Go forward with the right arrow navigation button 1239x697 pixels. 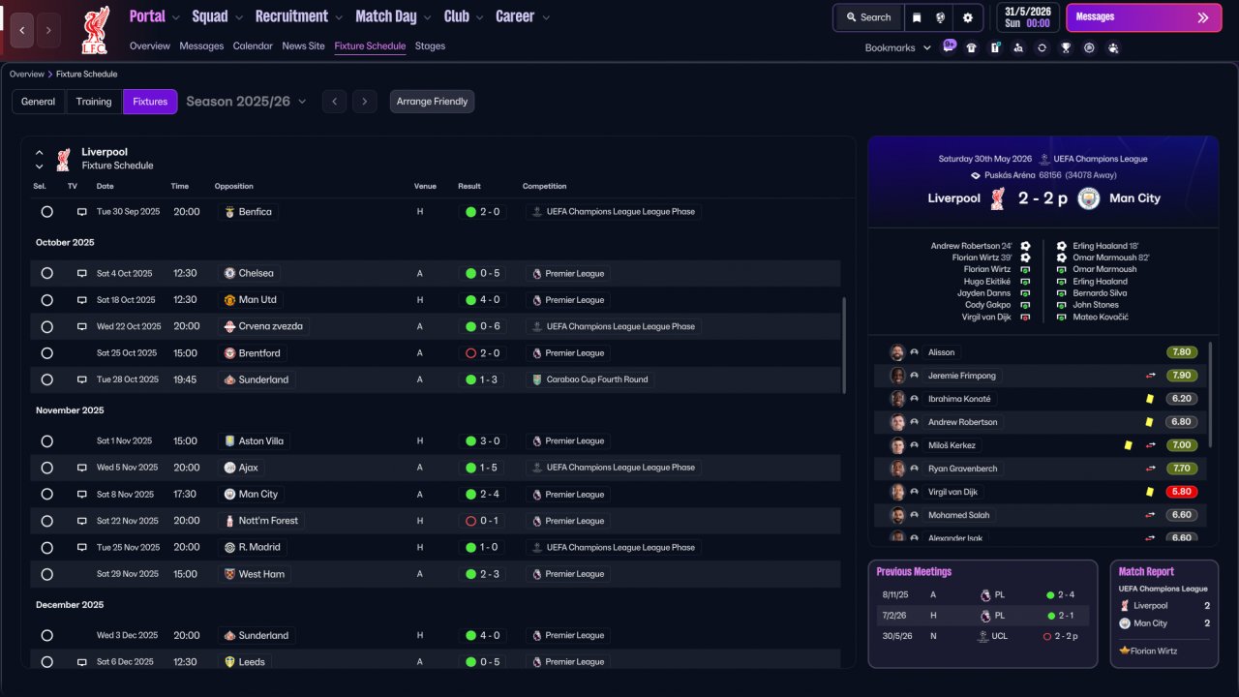48,30
